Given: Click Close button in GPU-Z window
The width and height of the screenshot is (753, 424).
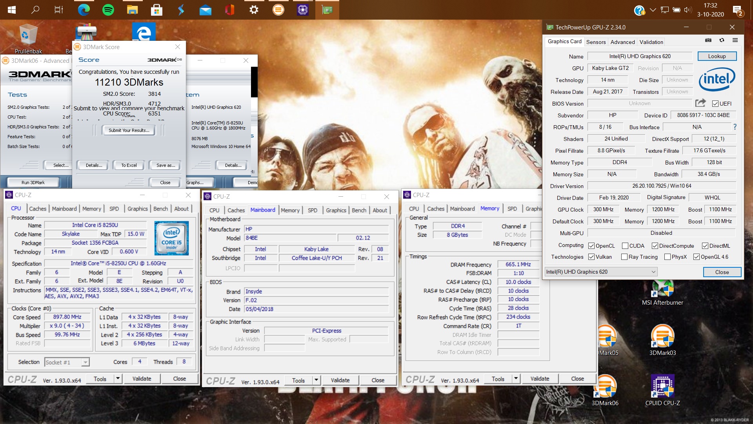Looking at the screenshot, I should click(x=722, y=272).
